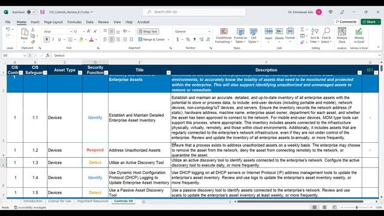Click the Percent Style icon
The image size is (384, 216).
(x=188, y=40)
